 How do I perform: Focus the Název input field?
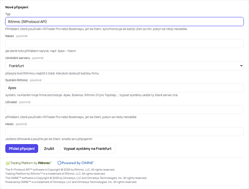tap(124, 43)
